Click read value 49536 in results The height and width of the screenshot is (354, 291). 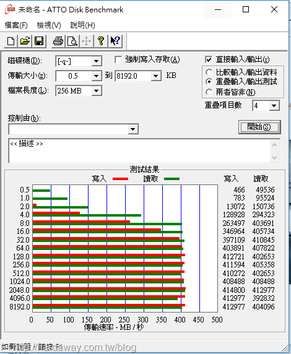(x=265, y=189)
